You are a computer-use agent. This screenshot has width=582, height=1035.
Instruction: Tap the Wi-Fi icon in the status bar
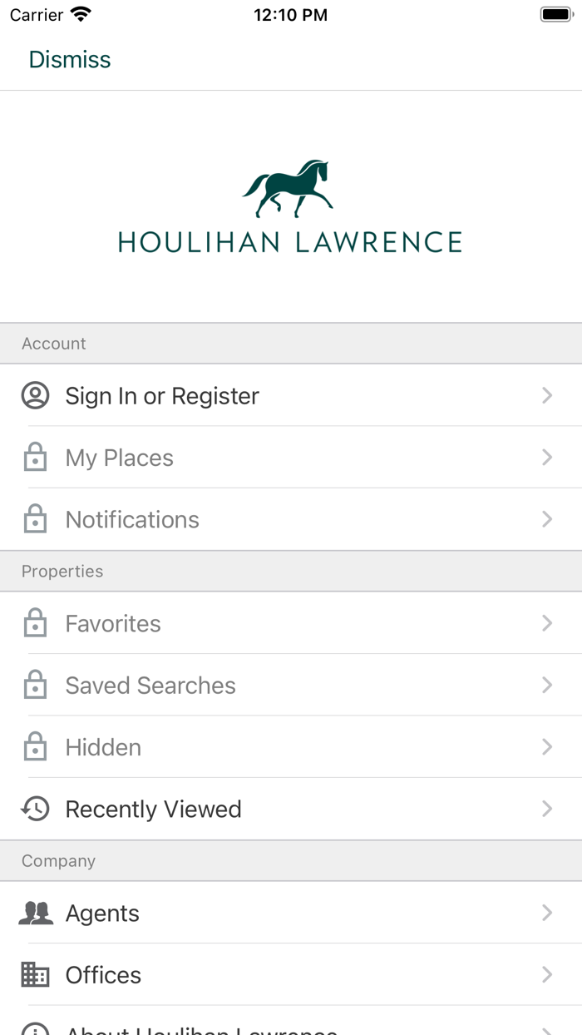click(79, 12)
